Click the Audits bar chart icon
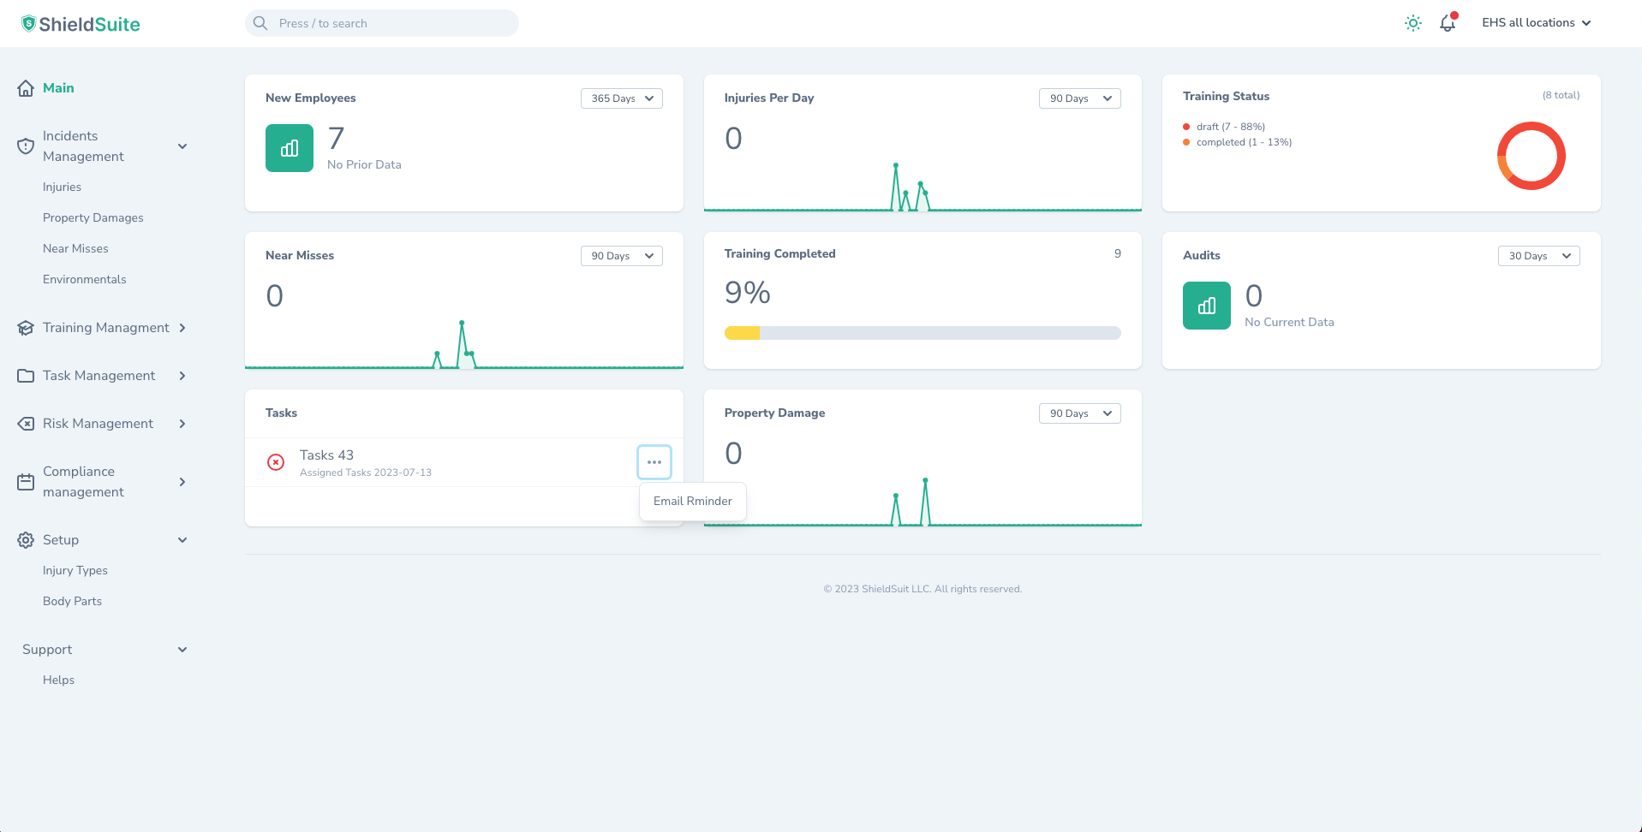The height and width of the screenshot is (832, 1642). pos(1206,306)
